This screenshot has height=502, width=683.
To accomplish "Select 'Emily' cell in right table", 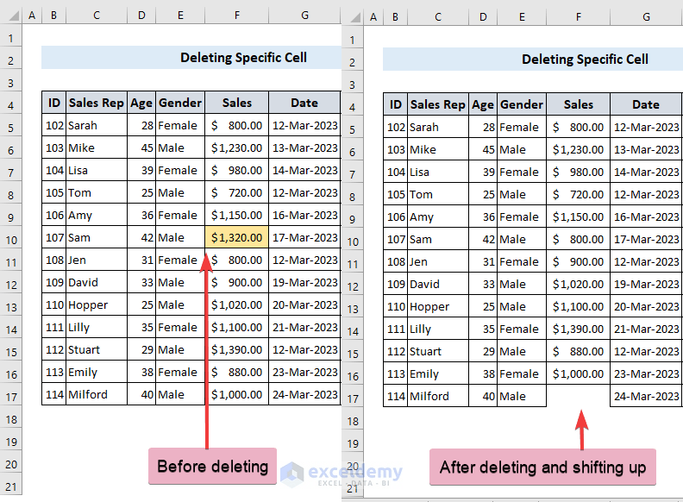I will (438, 373).
